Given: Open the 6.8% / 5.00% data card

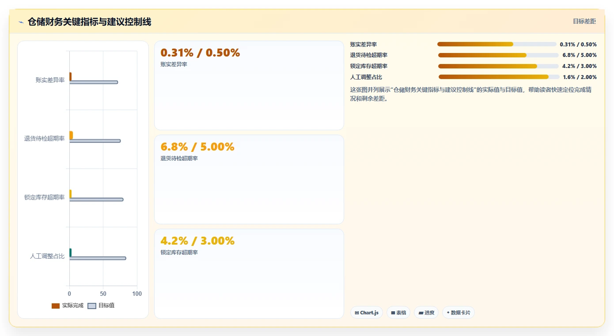Looking at the screenshot, I should tap(249, 180).
